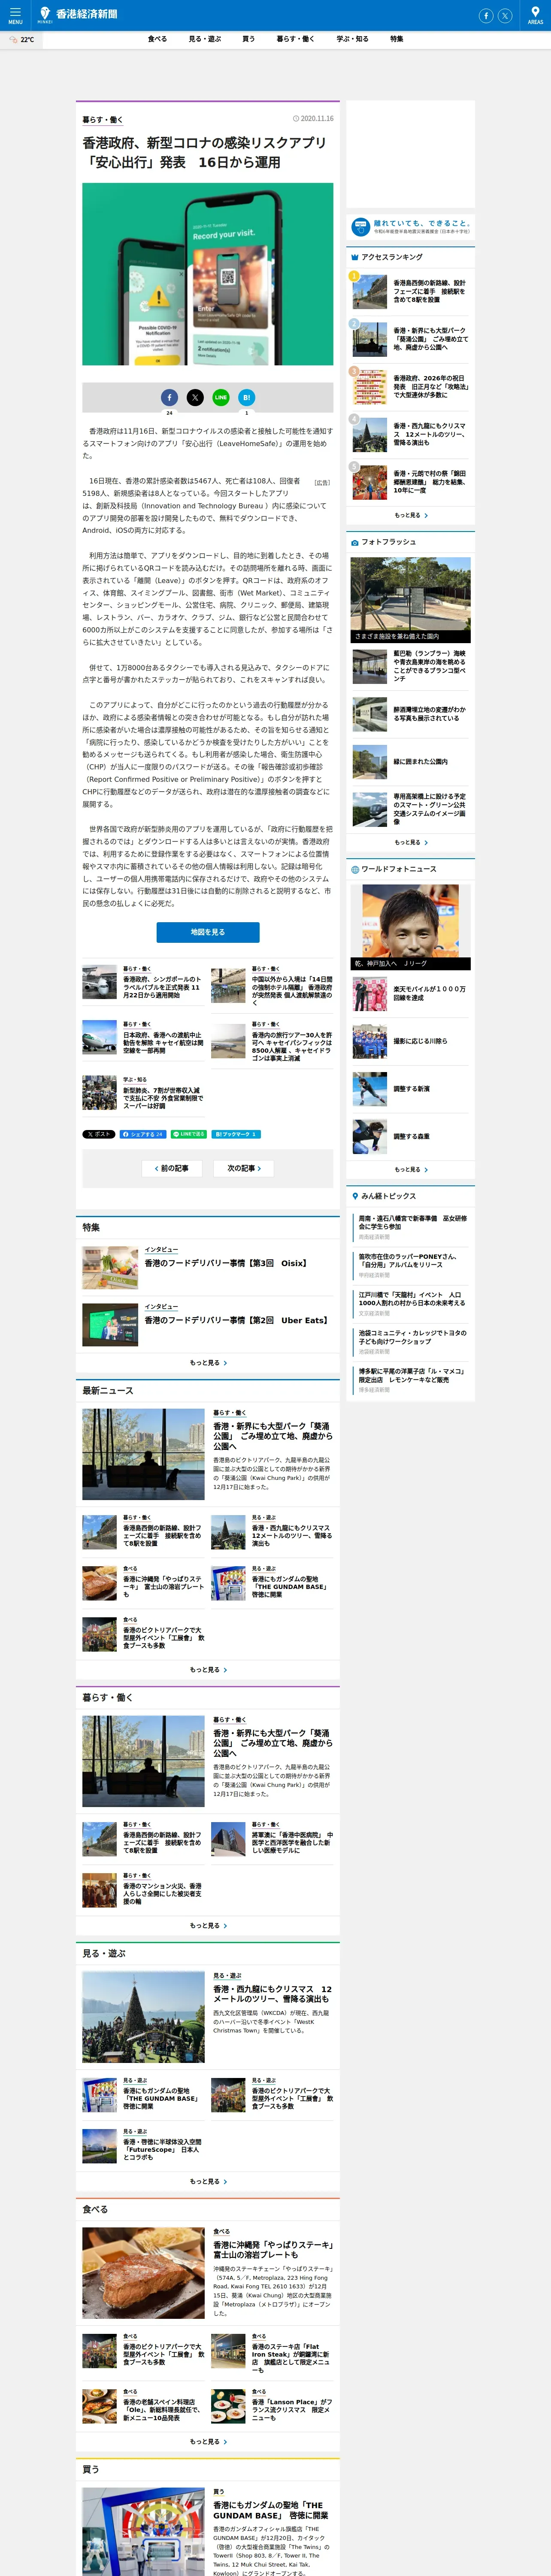This screenshot has height=2576, width=551.
Task: Share article via round LINE icon
Action: coord(221,397)
